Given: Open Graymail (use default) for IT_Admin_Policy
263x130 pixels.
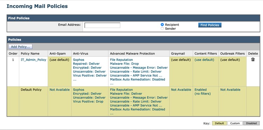Looking at the screenshot, I should click(181, 60).
